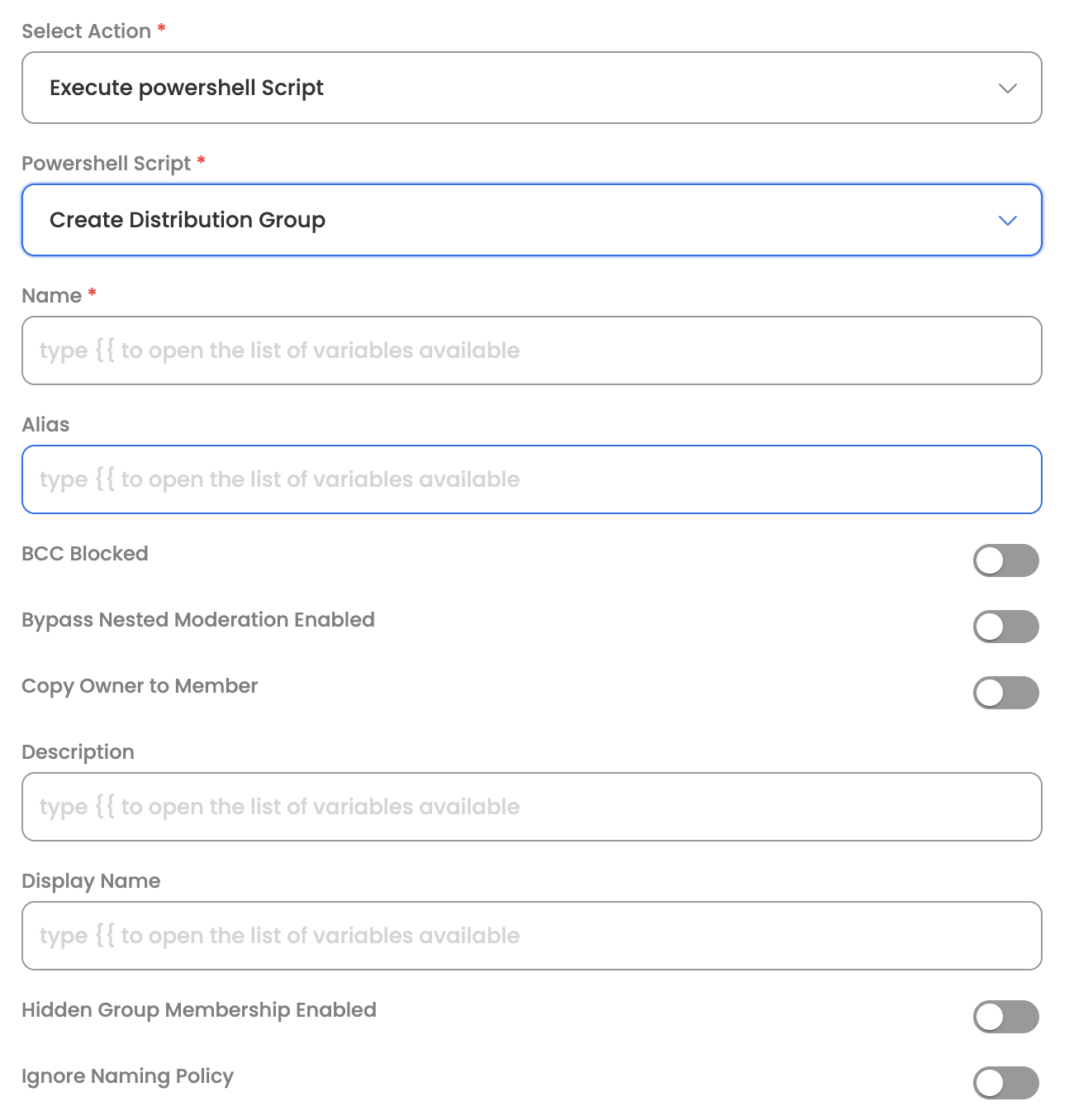Viewport: 1069px width, 1111px height.
Task: Turn on Bypass Nested Moderation Enabled switch
Action: click(x=1005, y=627)
